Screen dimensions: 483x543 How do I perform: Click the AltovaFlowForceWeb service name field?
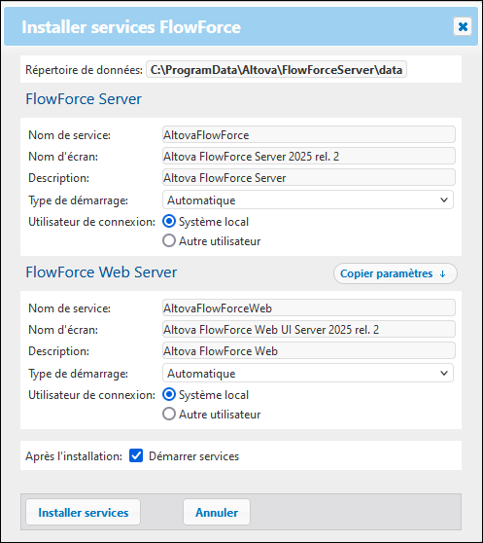309,308
